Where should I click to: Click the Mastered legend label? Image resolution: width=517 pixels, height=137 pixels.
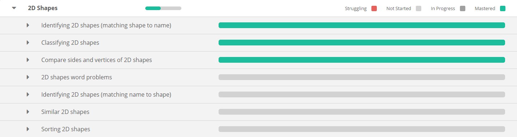click(x=485, y=8)
